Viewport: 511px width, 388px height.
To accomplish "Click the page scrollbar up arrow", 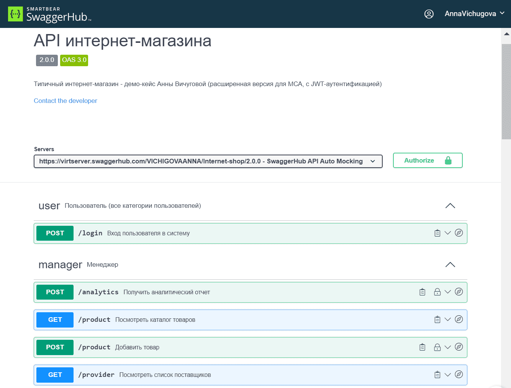I will click(506, 34).
